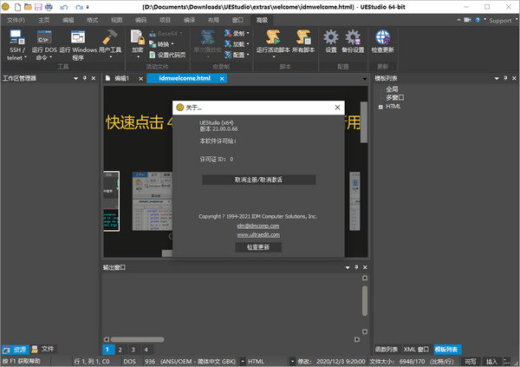The height and width of the screenshot is (367, 520).
Task: Select the idmwelcome.html document tab
Action: click(x=185, y=78)
